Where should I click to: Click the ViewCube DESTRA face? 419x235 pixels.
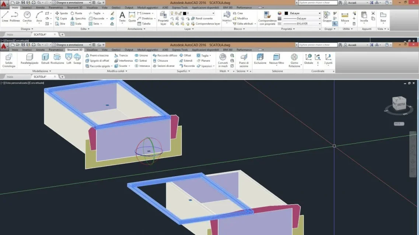tap(401, 104)
